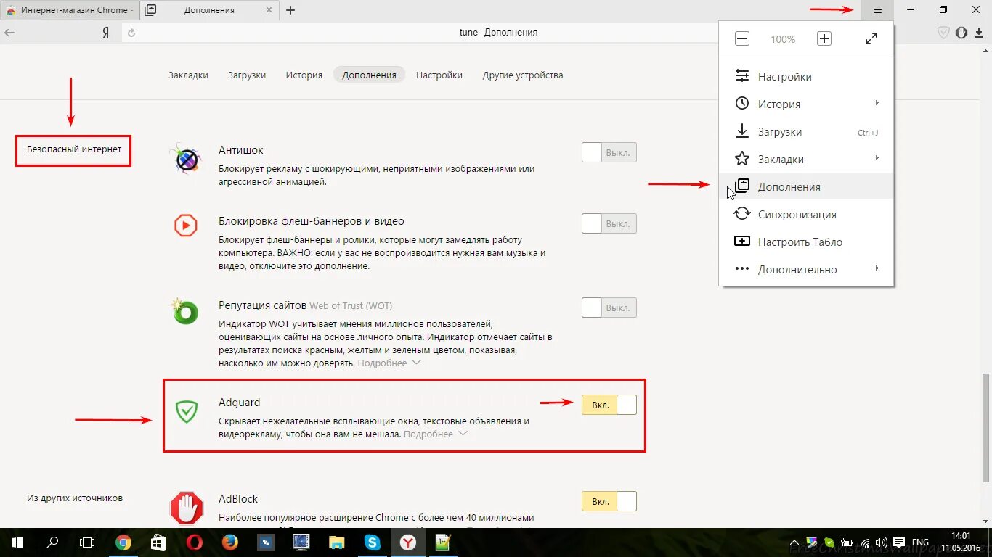Enable the Антишок toggle
992x557 pixels.
coord(609,152)
